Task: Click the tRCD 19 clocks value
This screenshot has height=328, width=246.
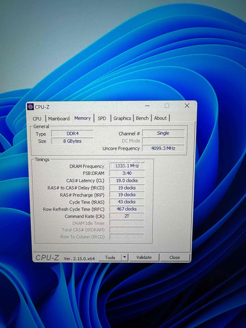Action: [x=127, y=188]
